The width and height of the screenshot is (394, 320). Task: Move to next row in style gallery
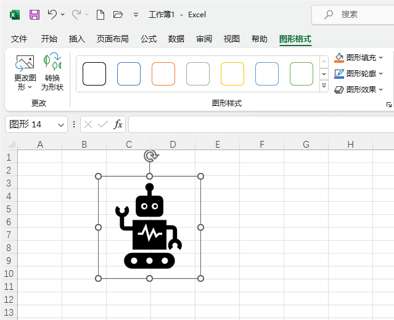tap(324, 74)
